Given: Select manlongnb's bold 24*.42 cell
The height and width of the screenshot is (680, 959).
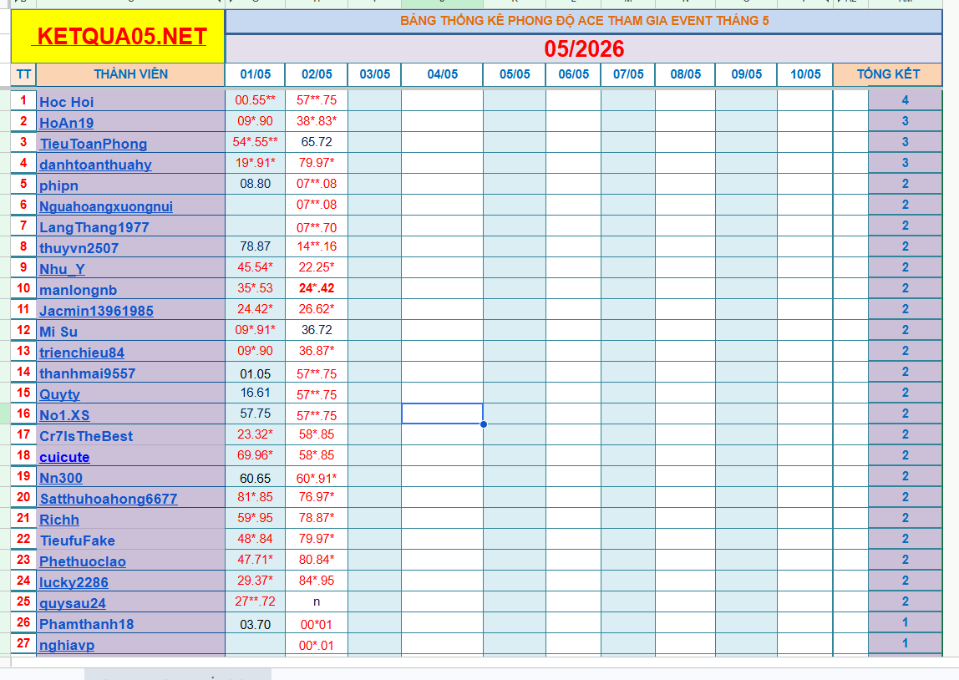Looking at the screenshot, I should click(x=317, y=289).
